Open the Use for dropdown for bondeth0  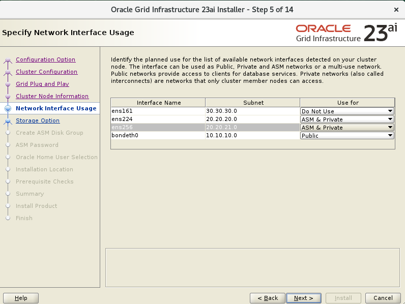coord(347,136)
